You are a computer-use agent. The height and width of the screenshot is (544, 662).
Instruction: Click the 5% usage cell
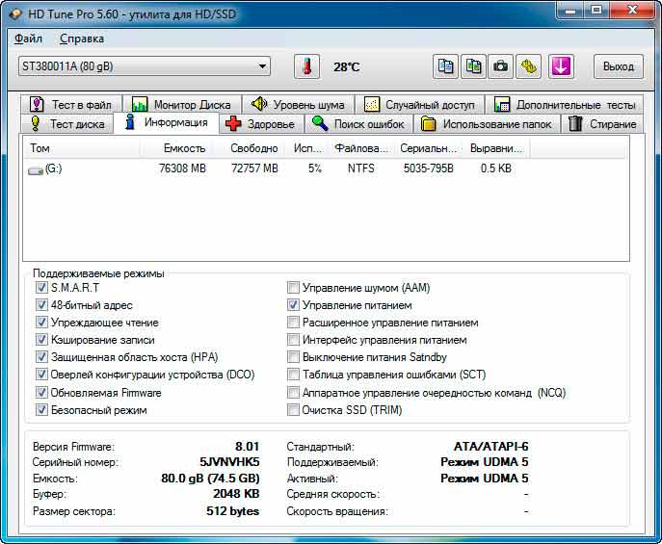point(314,168)
